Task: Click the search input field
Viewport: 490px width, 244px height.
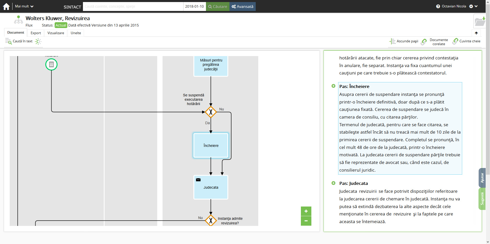Action: (x=133, y=7)
